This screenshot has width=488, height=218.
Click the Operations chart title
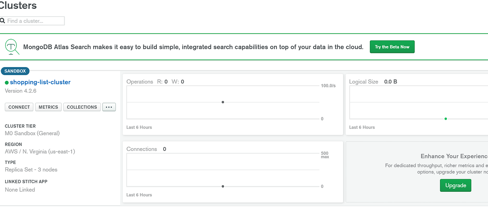(x=140, y=82)
